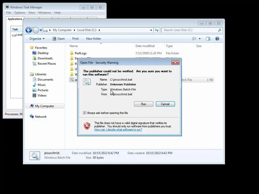Image resolution: width=259 pixels, height=194 pixels.
Task: Click the Task column header in Task Manager
Action: pyautogui.click(x=16, y=29)
